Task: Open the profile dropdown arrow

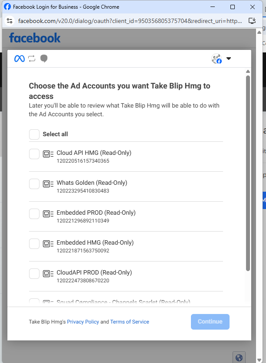Action: point(229,59)
